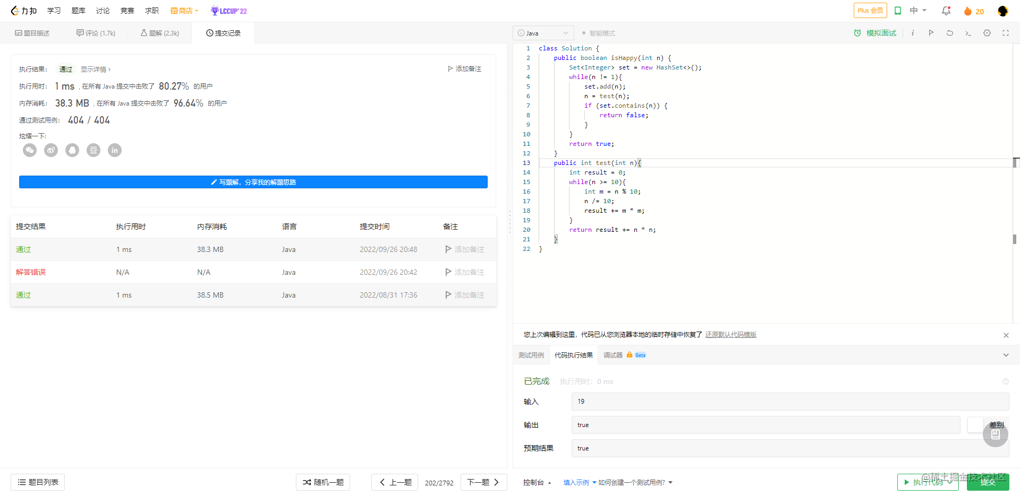Go to 上一题 previous problem
This screenshot has height=496, width=1020.
[x=395, y=482]
